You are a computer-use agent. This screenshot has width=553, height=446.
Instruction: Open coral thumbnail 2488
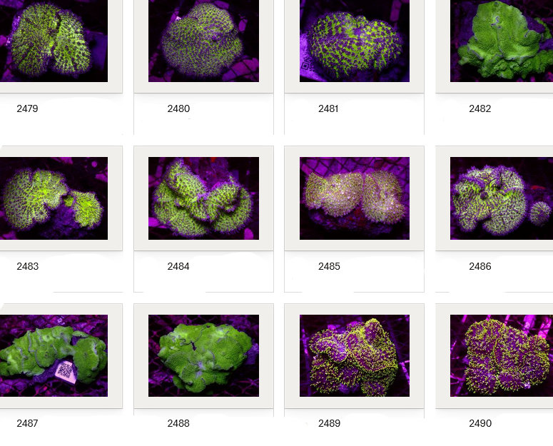[x=203, y=356]
